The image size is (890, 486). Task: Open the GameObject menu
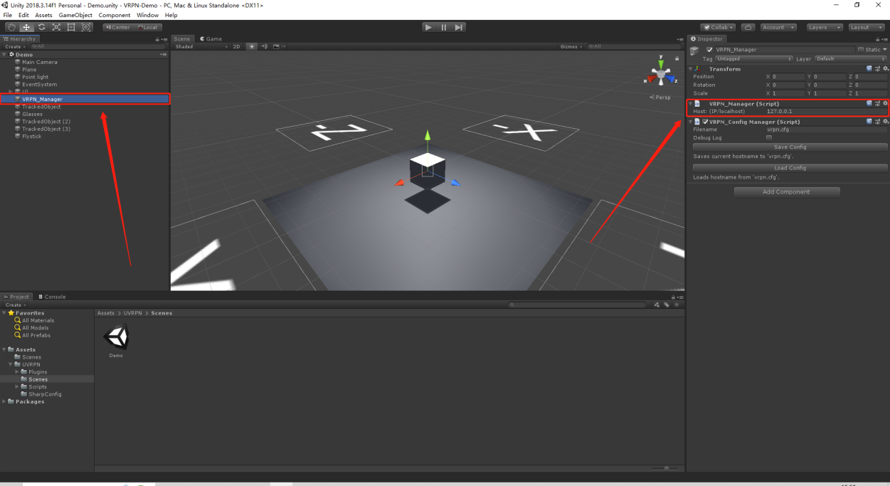[x=75, y=15]
